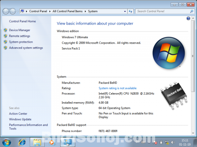Click the keyboard icon in the language bar

(143, 142)
